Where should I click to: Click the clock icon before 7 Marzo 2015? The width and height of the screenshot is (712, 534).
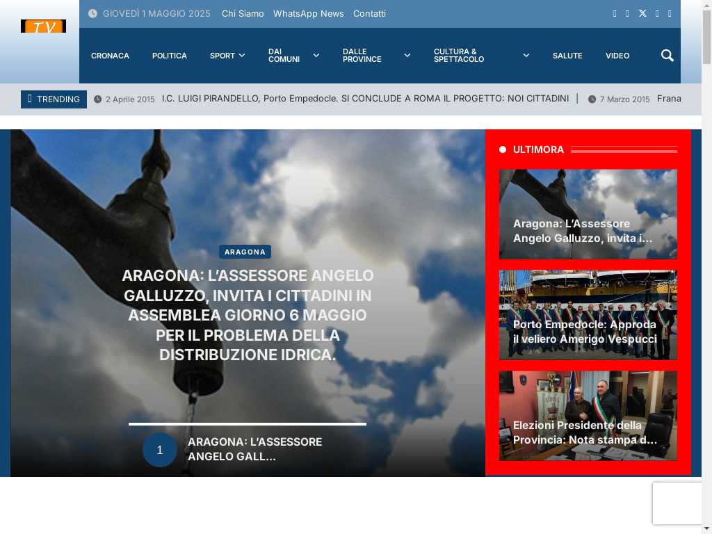click(x=592, y=99)
